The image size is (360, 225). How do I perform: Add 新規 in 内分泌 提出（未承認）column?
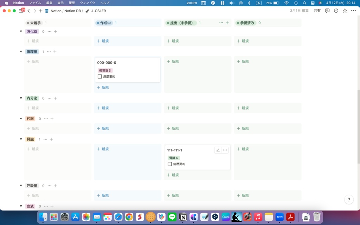[173, 108]
